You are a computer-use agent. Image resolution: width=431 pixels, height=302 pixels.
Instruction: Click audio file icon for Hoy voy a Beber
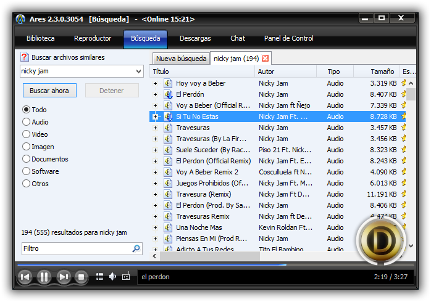click(168, 83)
